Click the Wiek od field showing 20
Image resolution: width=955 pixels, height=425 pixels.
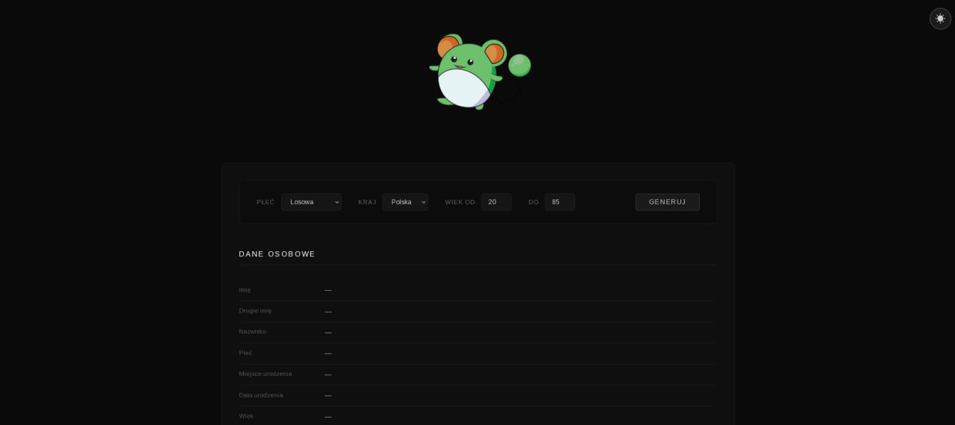496,202
